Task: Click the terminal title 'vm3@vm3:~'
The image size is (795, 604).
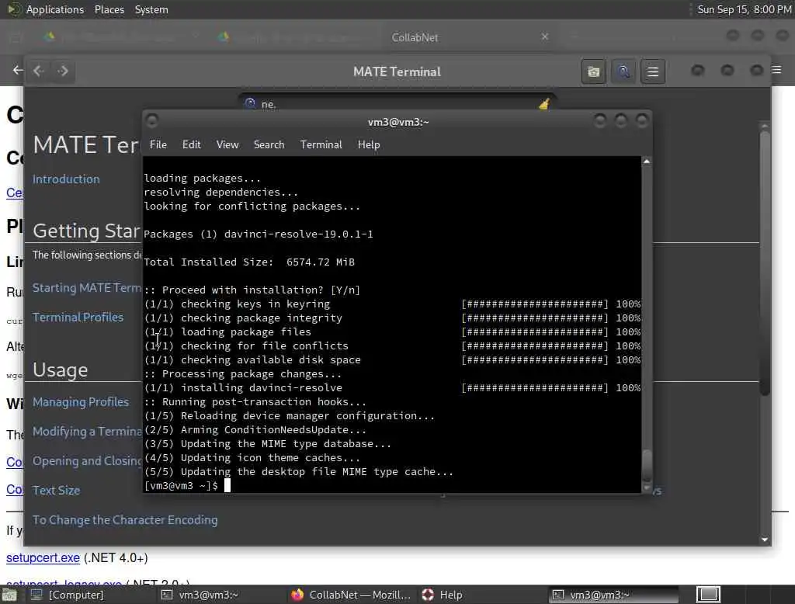Action: (398, 122)
